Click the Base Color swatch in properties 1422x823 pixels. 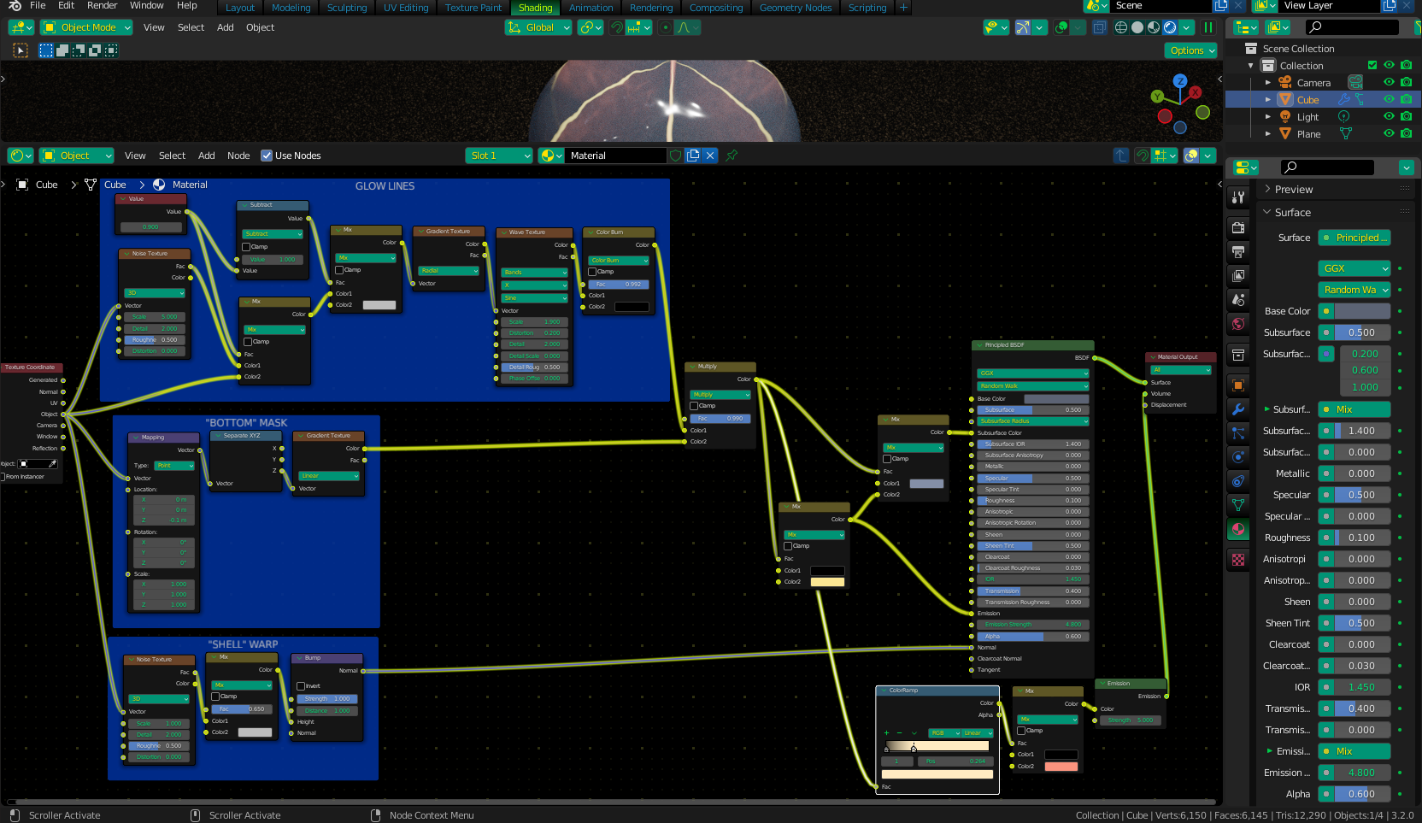pyautogui.click(x=1362, y=311)
